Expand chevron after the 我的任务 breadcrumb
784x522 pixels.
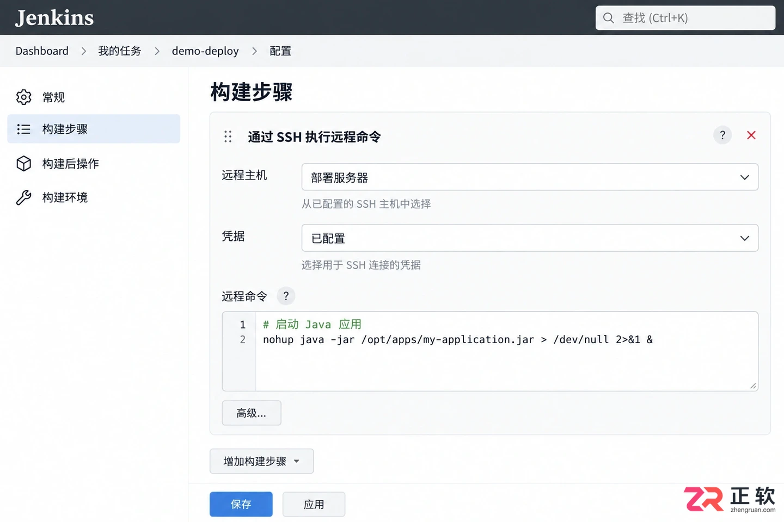point(157,51)
